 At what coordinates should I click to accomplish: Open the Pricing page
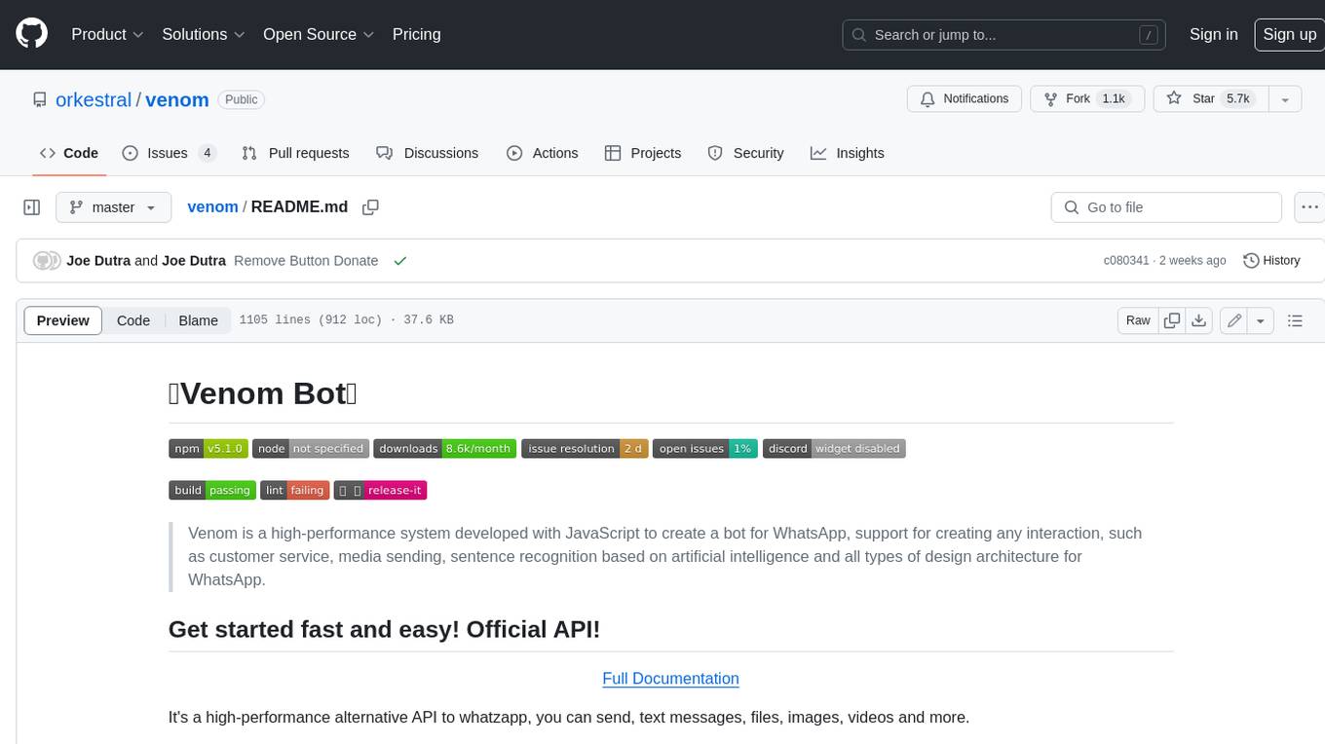point(416,34)
